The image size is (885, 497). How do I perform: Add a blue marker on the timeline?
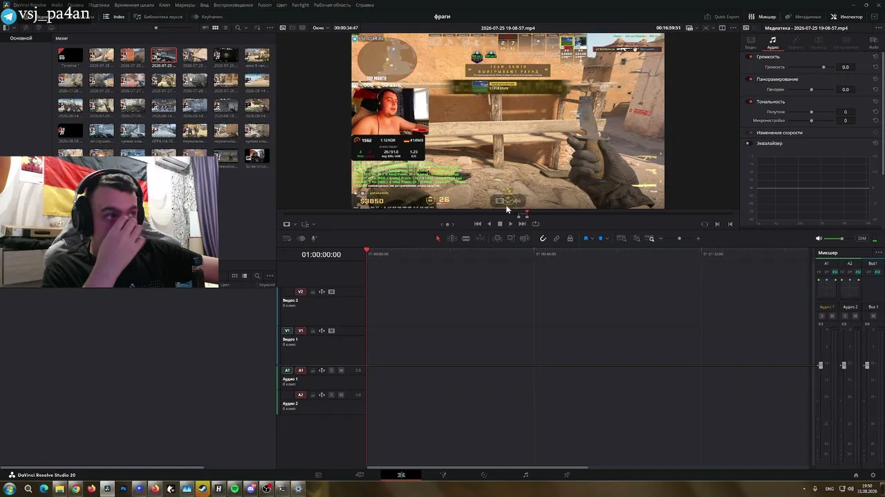click(x=600, y=239)
